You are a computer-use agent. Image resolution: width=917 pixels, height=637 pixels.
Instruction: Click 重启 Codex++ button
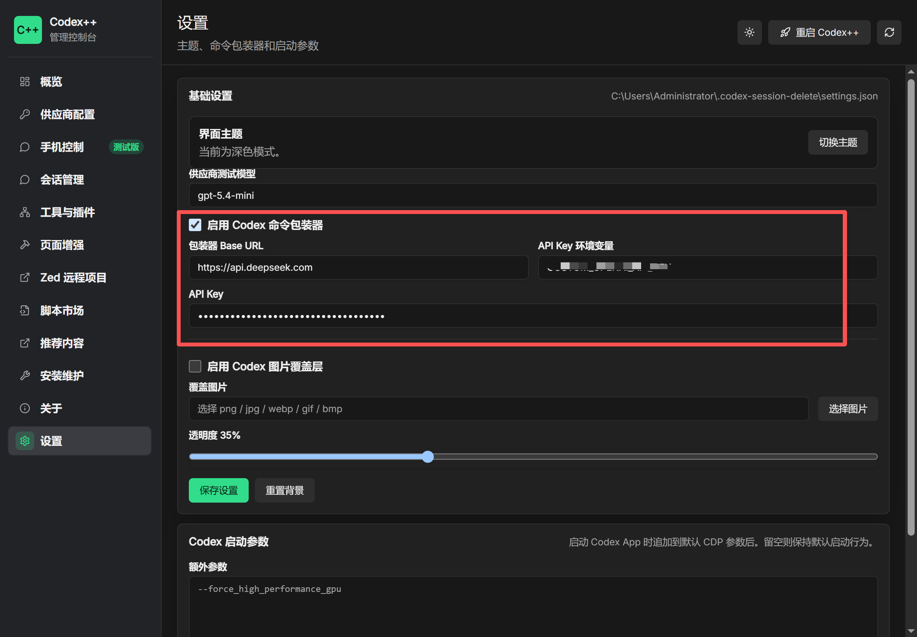click(x=819, y=32)
